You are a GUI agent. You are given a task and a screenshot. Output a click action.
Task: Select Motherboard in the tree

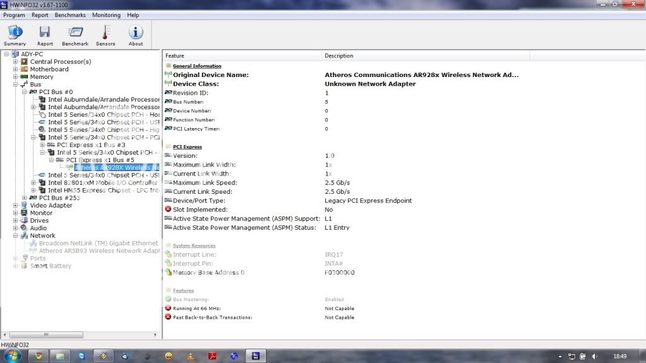pyautogui.click(x=49, y=69)
